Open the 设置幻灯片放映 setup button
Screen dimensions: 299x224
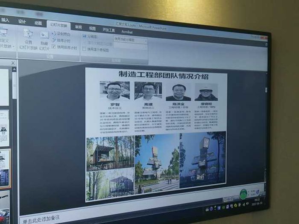click(28, 39)
